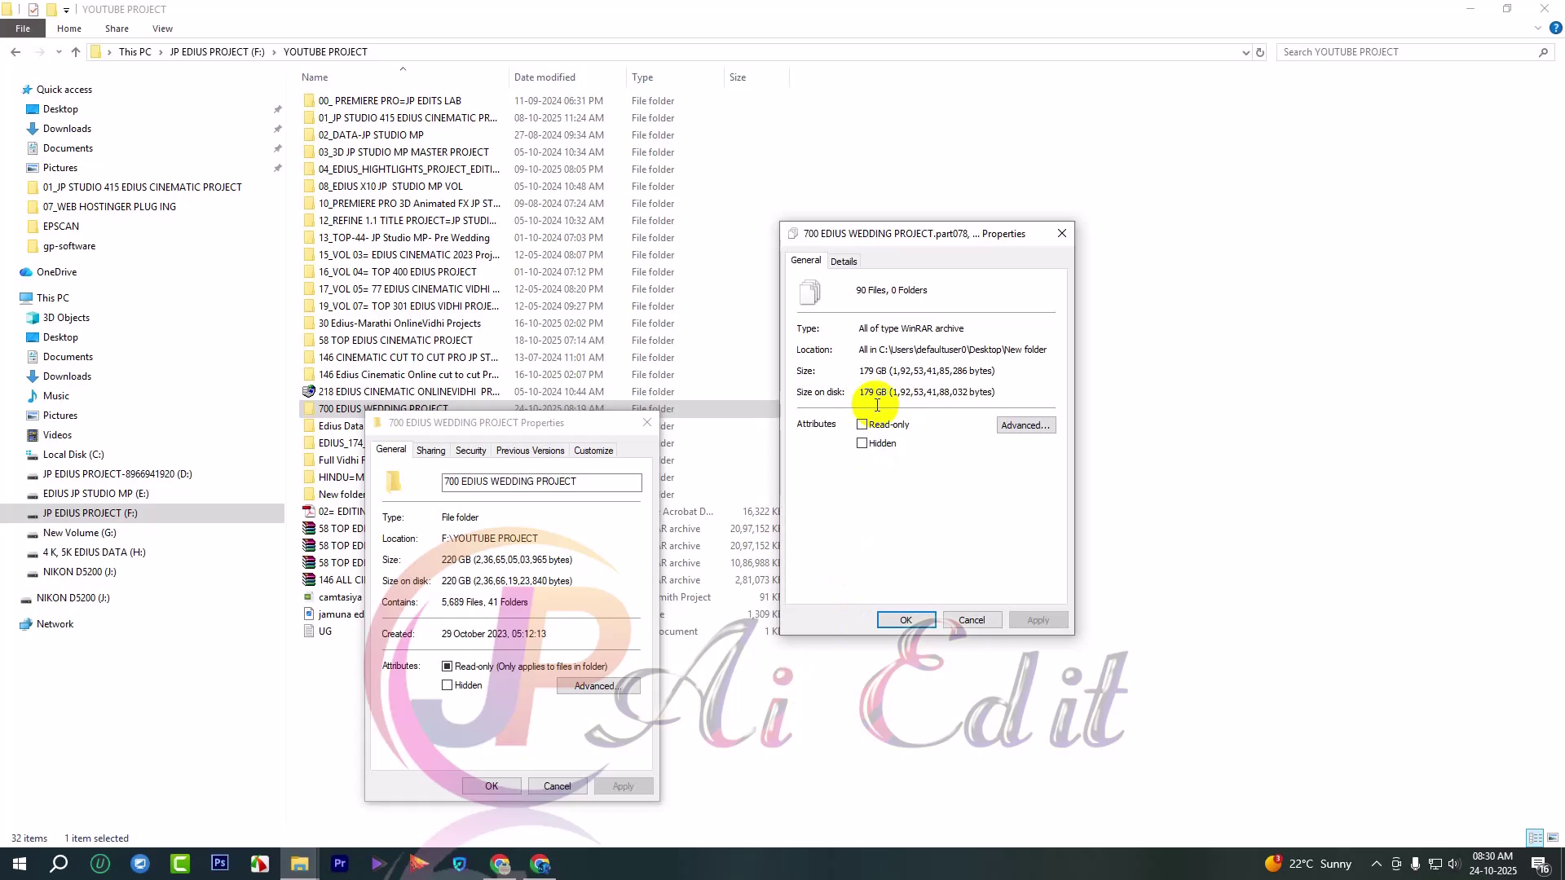Toggle Hidden checkbox in folder properties
This screenshot has height=880, width=1565.
click(x=447, y=685)
